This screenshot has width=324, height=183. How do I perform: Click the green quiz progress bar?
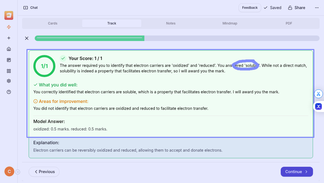click(x=90, y=38)
